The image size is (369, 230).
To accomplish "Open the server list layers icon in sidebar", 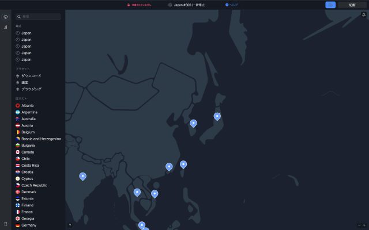I will [6, 17].
